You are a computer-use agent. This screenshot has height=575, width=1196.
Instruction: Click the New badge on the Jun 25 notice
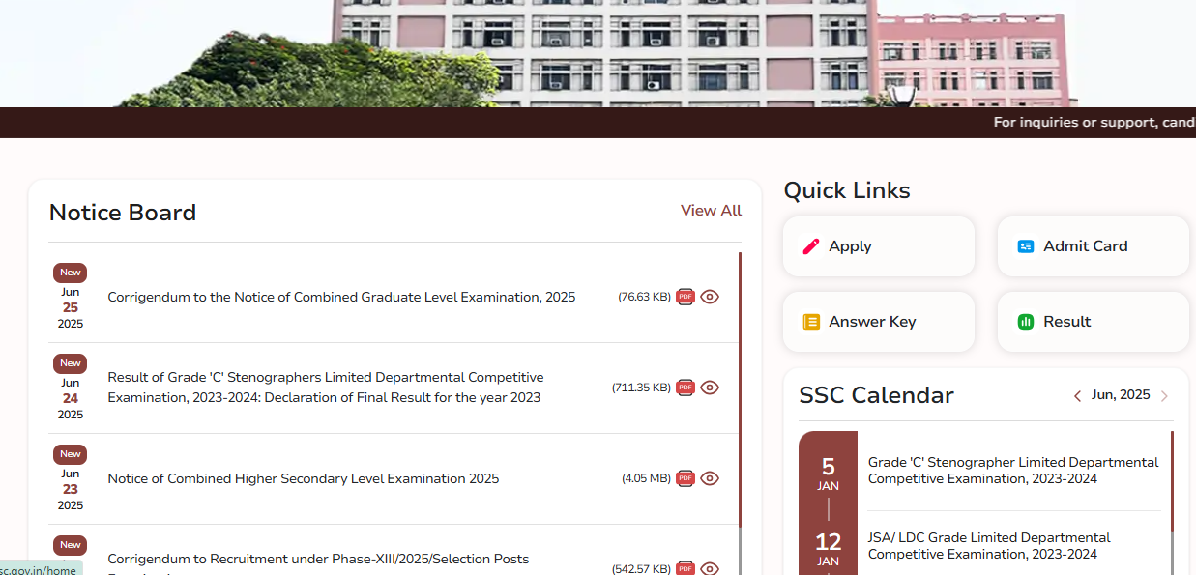pos(71,273)
